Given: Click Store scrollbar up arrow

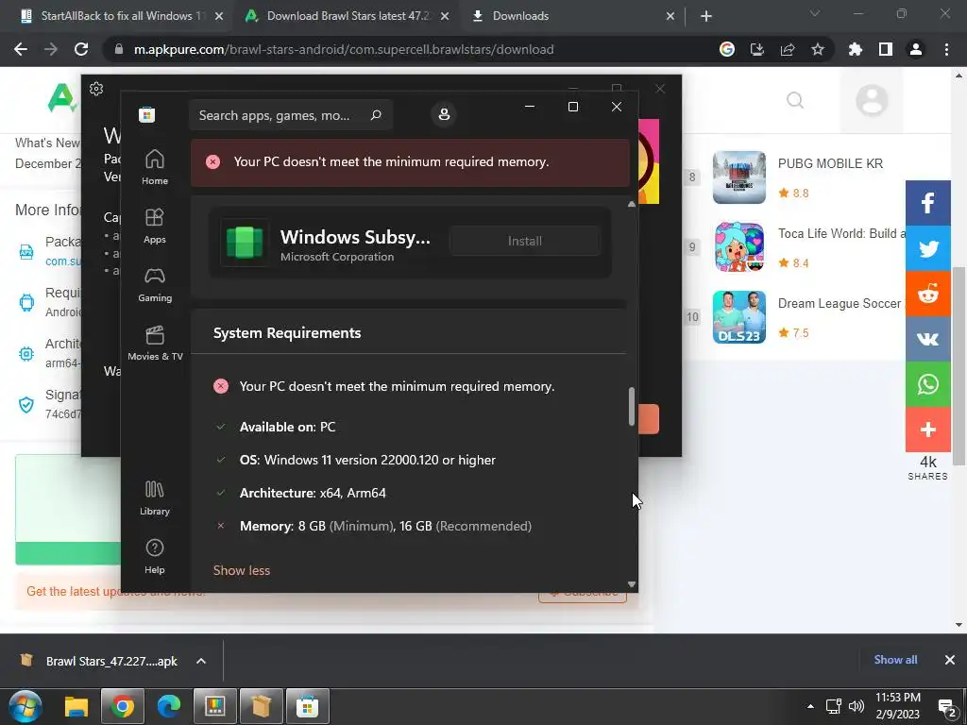Looking at the screenshot, I should 631,204.
